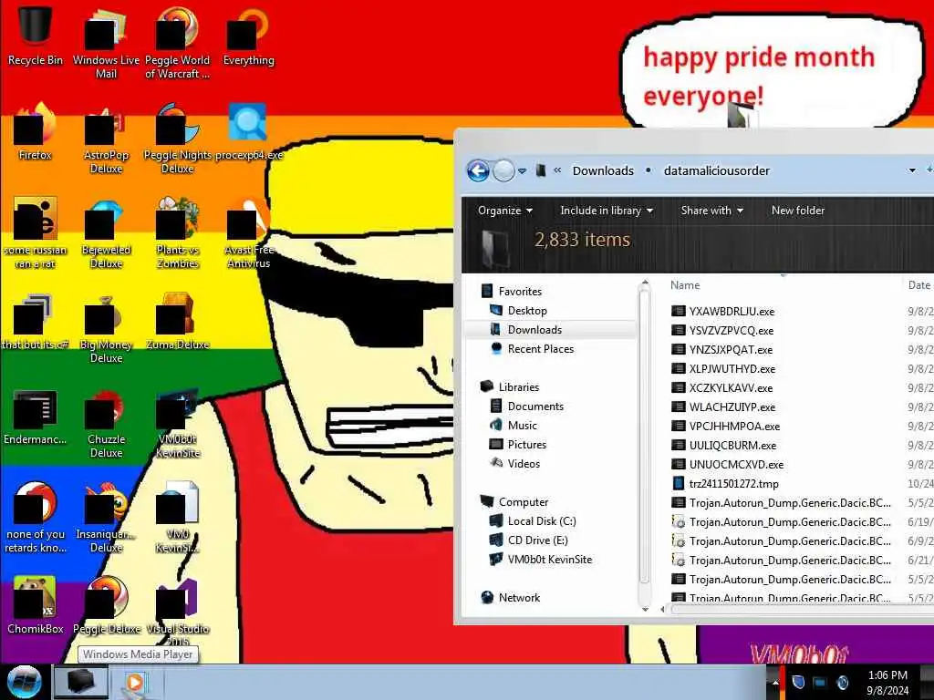Open recent pages dropdown beside Forward button
The image size is (934, 700).
522,171
